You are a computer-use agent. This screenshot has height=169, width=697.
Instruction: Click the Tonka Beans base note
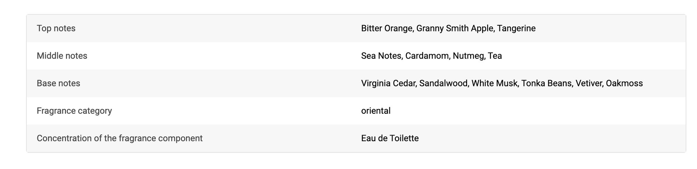pos(546,83)
